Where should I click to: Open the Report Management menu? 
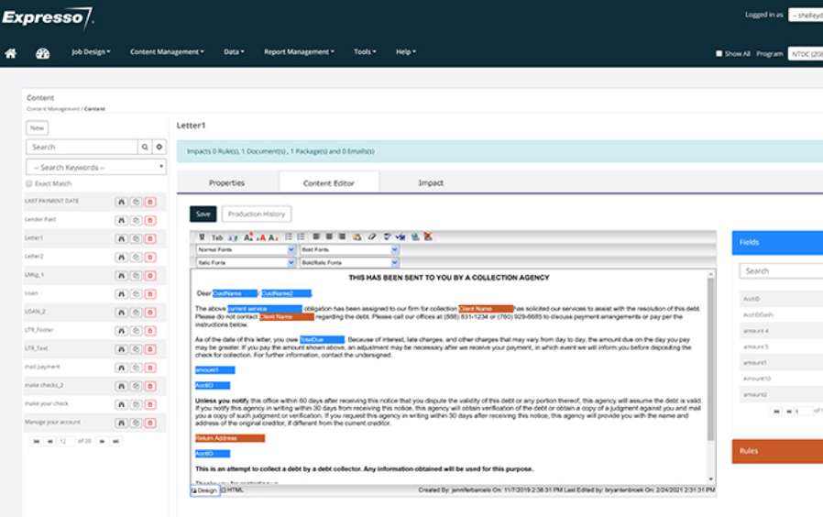pyautogui.click(x=299, y=52)
